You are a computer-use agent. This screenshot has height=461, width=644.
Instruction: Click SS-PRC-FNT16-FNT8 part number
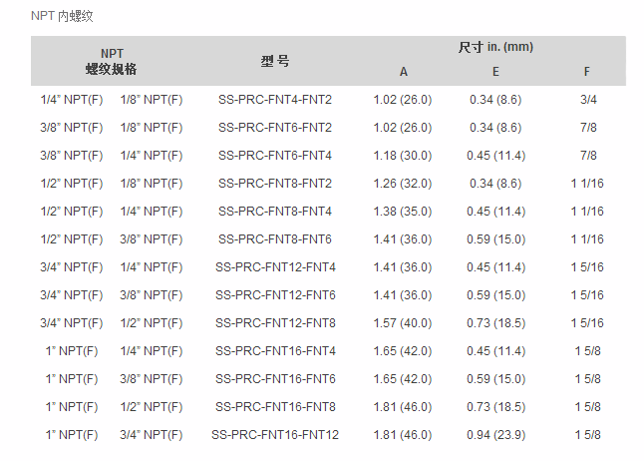point(275,407)
